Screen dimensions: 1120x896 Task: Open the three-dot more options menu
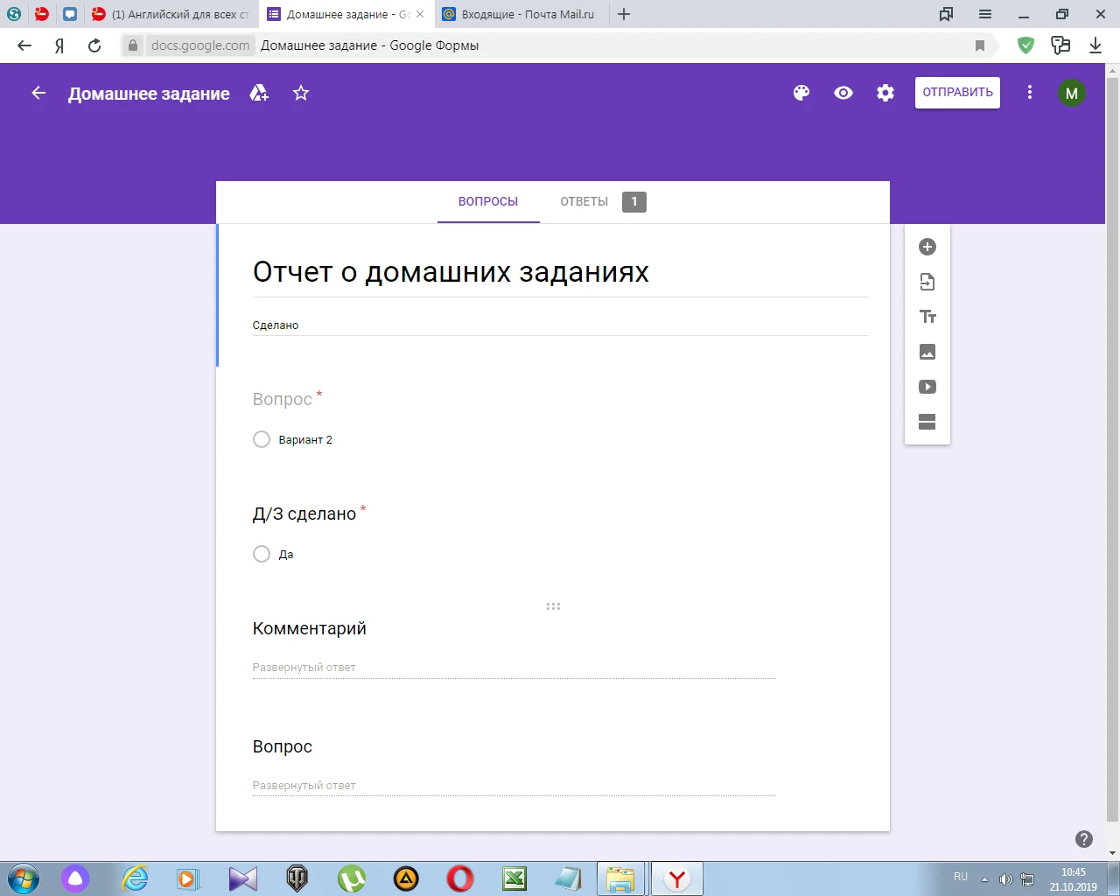click(x=1030, y=93)
